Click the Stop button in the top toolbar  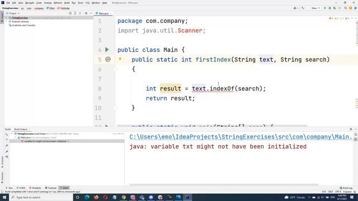click(340, 8)
